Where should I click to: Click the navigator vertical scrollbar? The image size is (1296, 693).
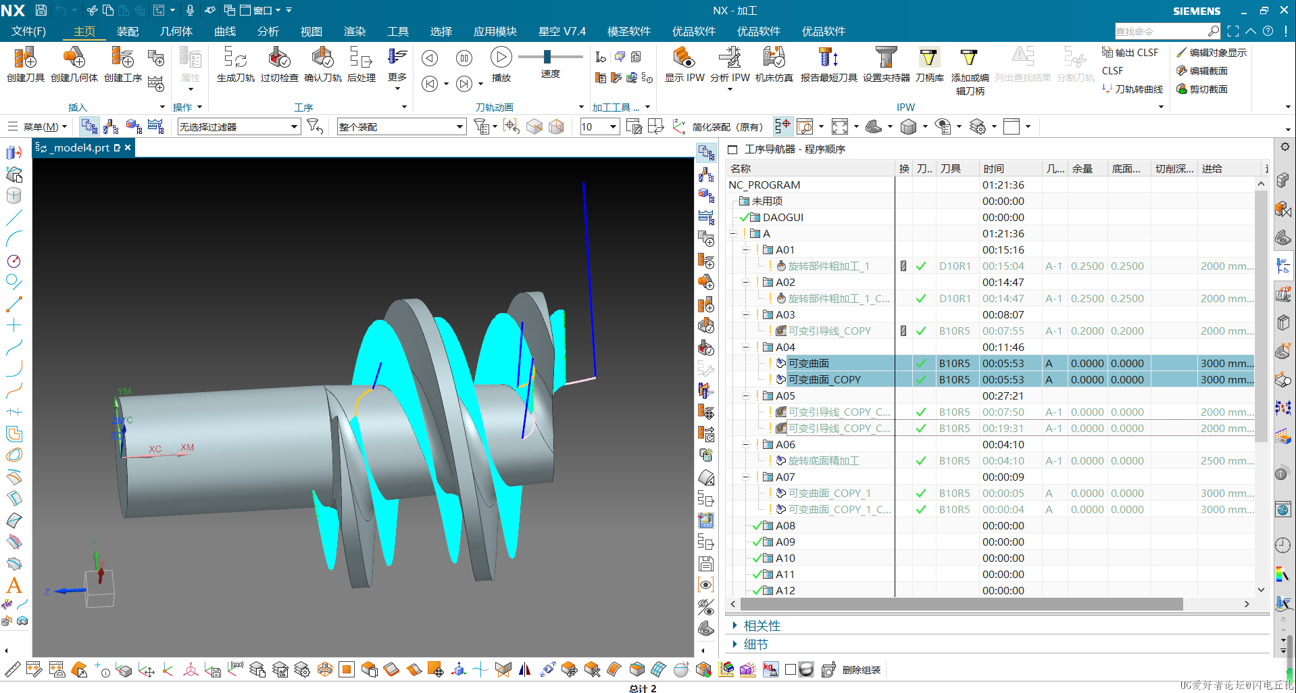click(x=1261, y=316)
